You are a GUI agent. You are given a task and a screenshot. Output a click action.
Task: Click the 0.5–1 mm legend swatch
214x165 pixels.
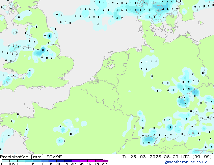14,161
